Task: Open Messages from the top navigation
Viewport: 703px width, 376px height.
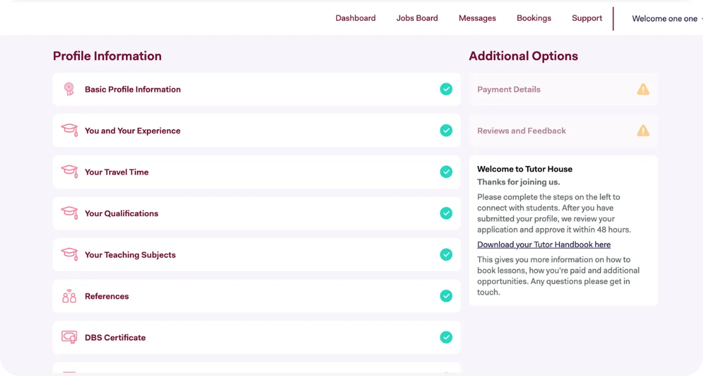Action: pyautogui.click(x=477, y=18)
